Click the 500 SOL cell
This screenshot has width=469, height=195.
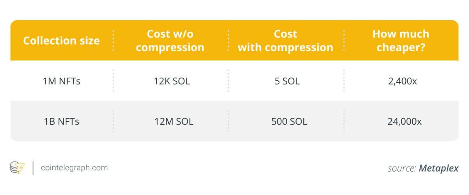tap(289, 122)
